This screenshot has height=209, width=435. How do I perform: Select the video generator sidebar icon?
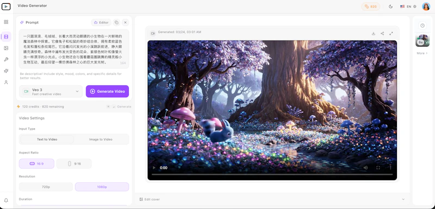coord(6,36)
